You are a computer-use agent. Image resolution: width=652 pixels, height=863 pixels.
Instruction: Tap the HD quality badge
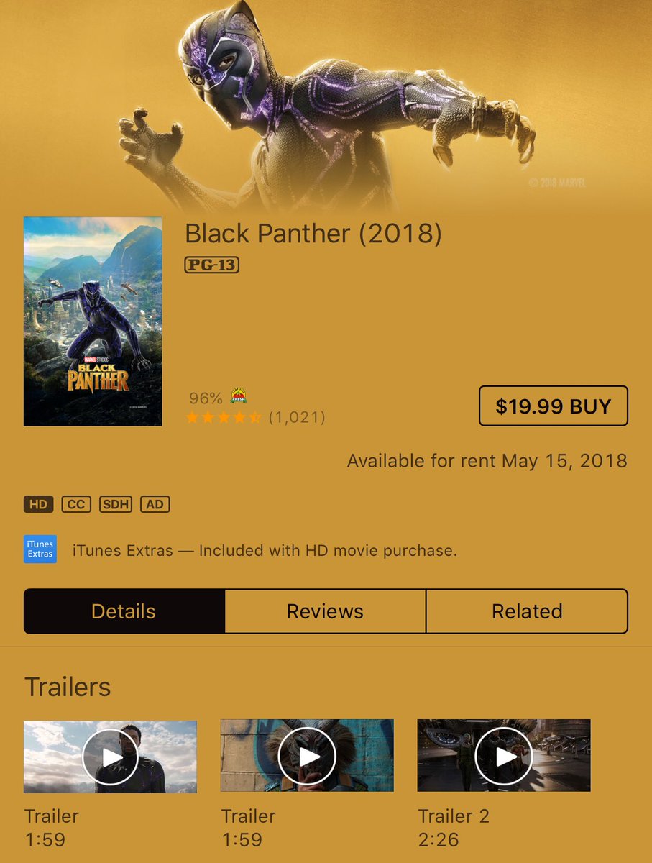pos(39,504)
